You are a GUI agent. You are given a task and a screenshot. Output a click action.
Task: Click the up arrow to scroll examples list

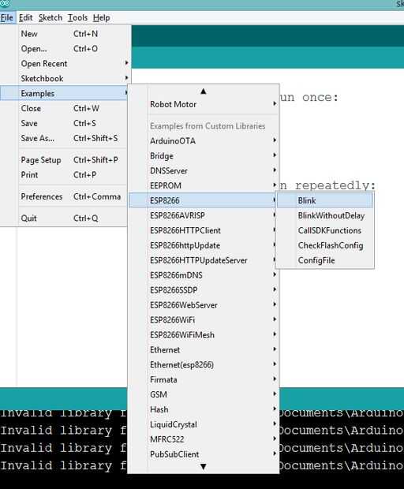point(204,91)
